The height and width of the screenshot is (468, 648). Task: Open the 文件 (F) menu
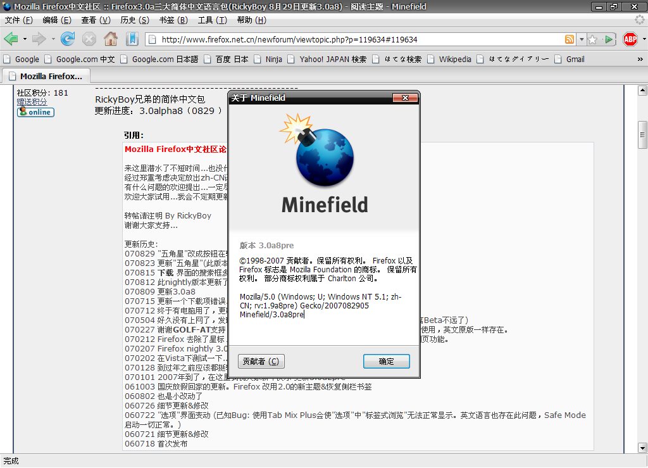(18, 20)
